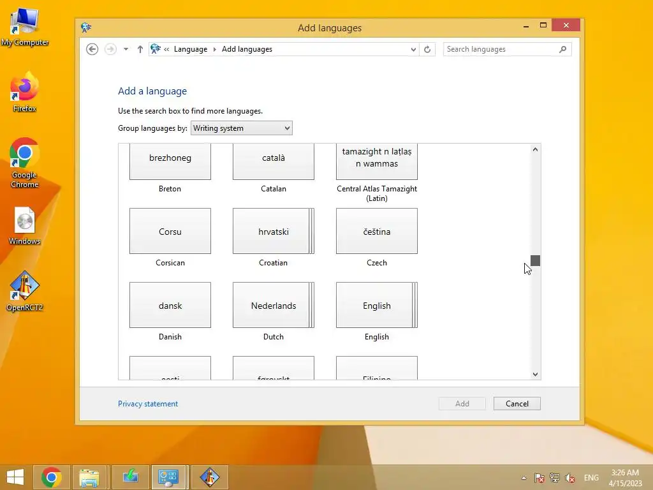Image resolution: width=653 pixels, height=490 pixels.
Task: Open the Privacy statement link
Action: click(148, 404)
